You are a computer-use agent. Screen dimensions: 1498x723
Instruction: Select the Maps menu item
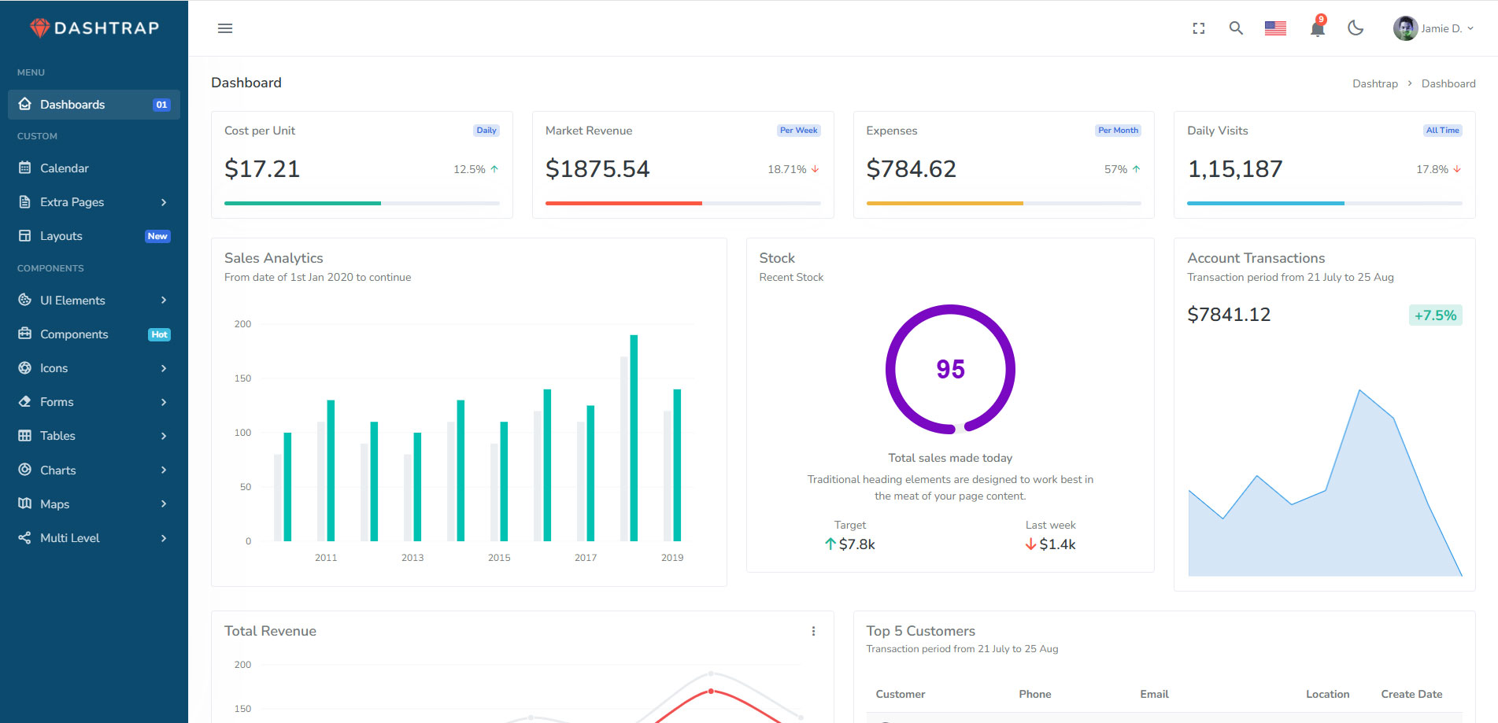(94, 504)
